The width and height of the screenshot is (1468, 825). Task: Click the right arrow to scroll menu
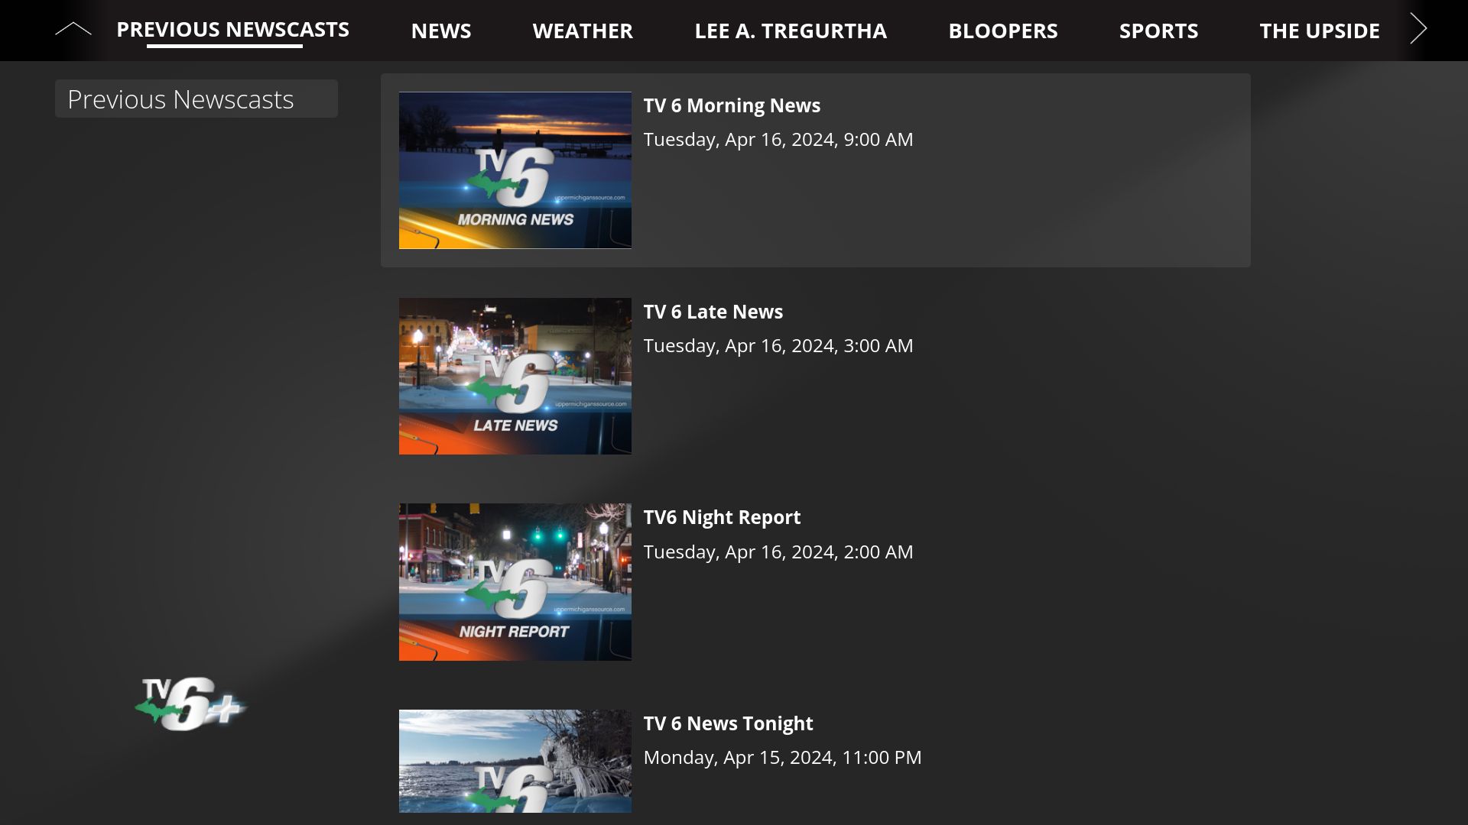[x=1418, y=29]
